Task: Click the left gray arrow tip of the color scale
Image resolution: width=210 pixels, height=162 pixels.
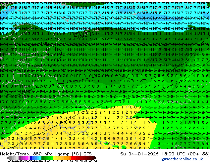Action: [7, 158]
